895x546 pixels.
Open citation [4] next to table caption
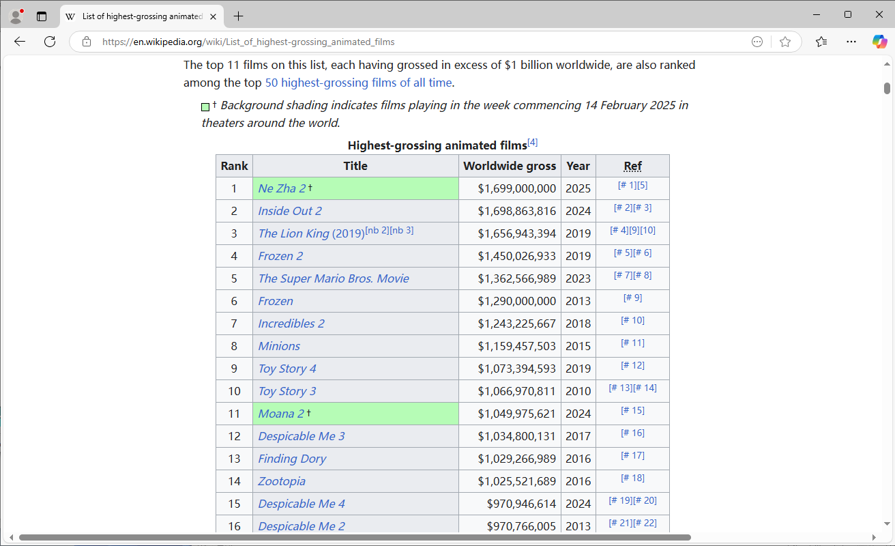(533, 143)
